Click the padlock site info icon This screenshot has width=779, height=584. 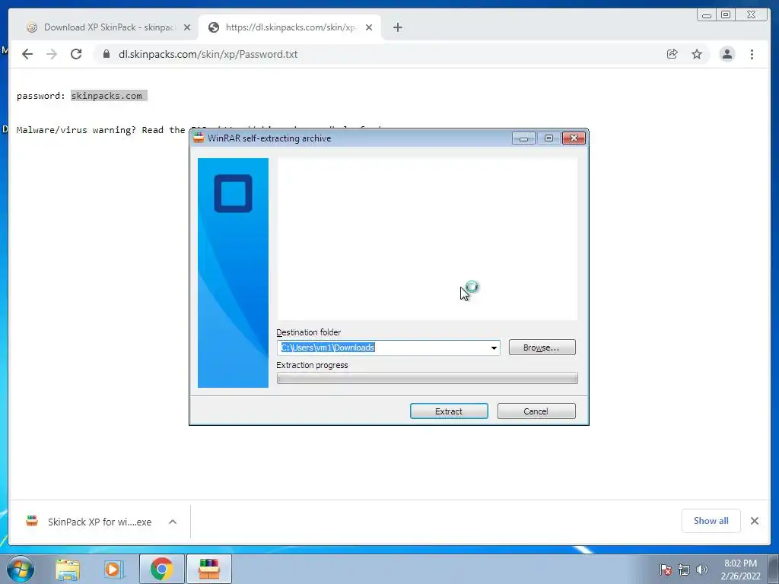click(x=107, y=54)
